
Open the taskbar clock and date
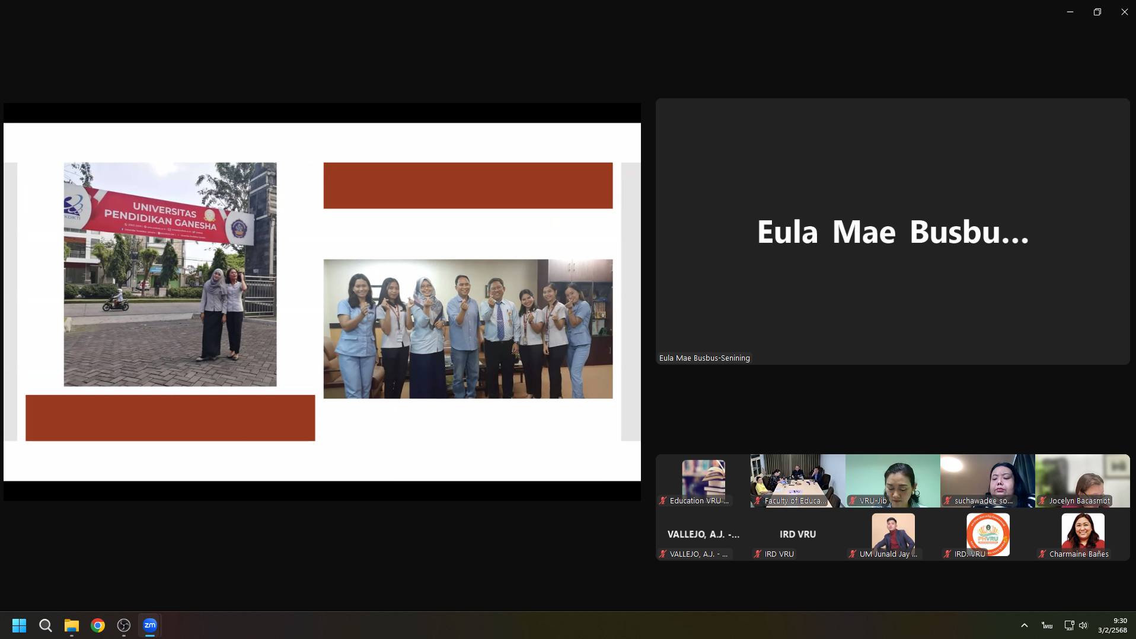1112,625
